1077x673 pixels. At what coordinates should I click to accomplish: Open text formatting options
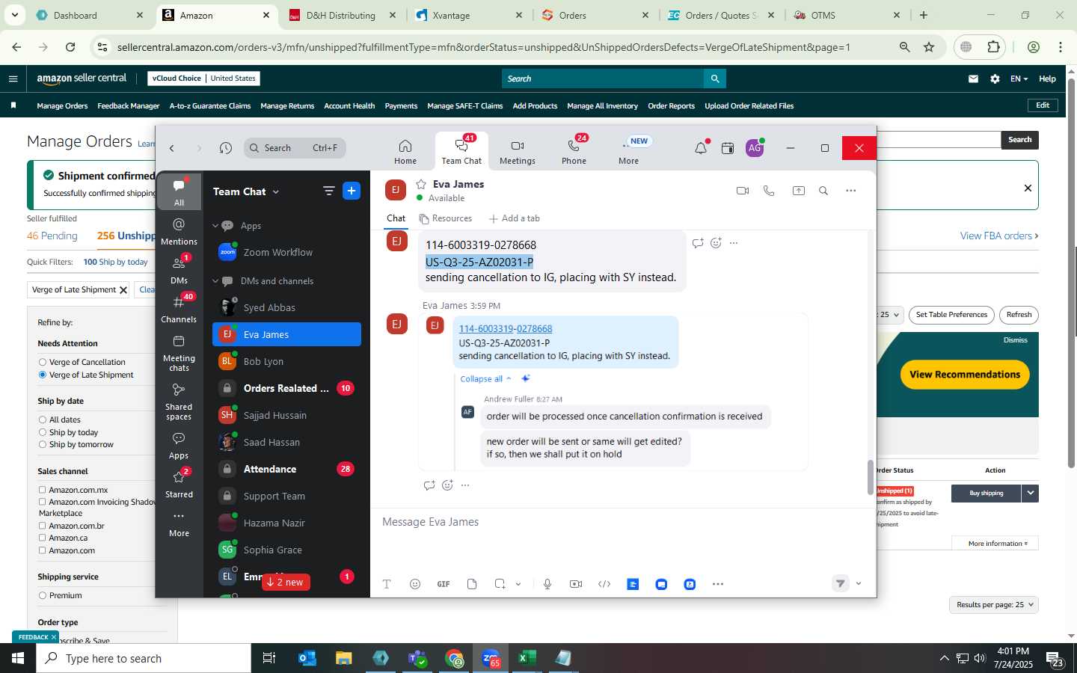(x=387, y=584)
